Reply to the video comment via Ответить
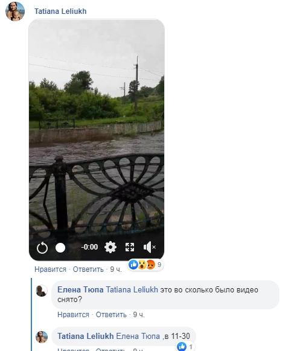 coord(88,269)
